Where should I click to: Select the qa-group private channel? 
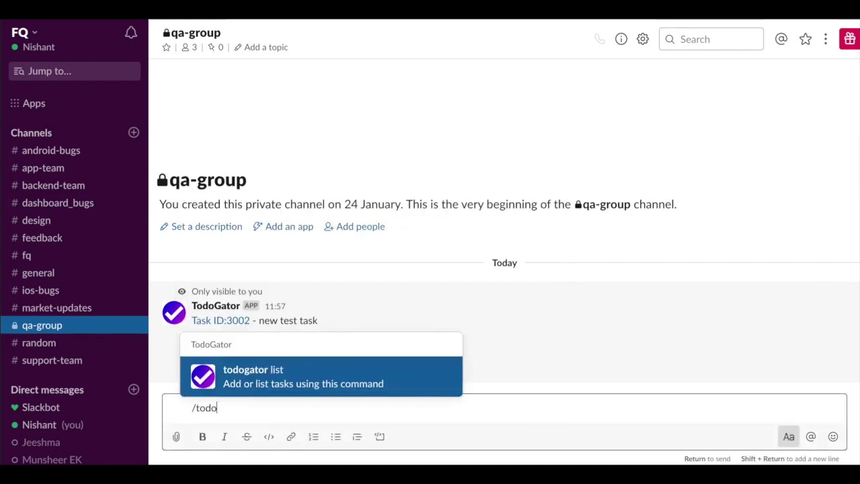tap(74, 325)
